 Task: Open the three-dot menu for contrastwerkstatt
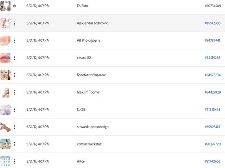[14, 144]
